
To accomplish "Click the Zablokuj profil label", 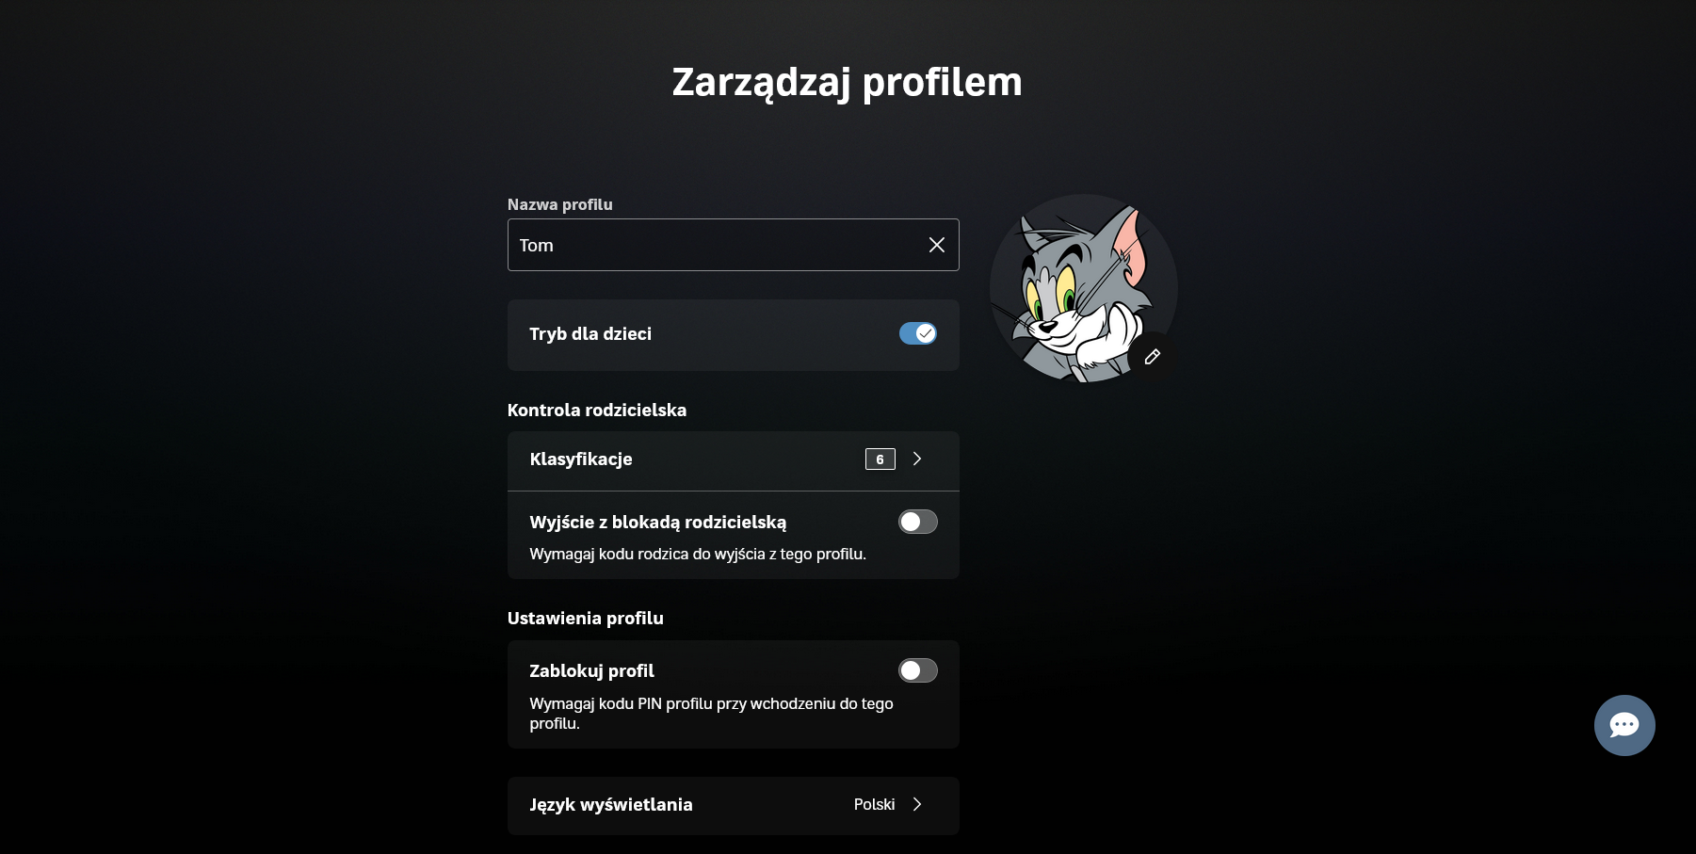I will [x=591, y=670].
